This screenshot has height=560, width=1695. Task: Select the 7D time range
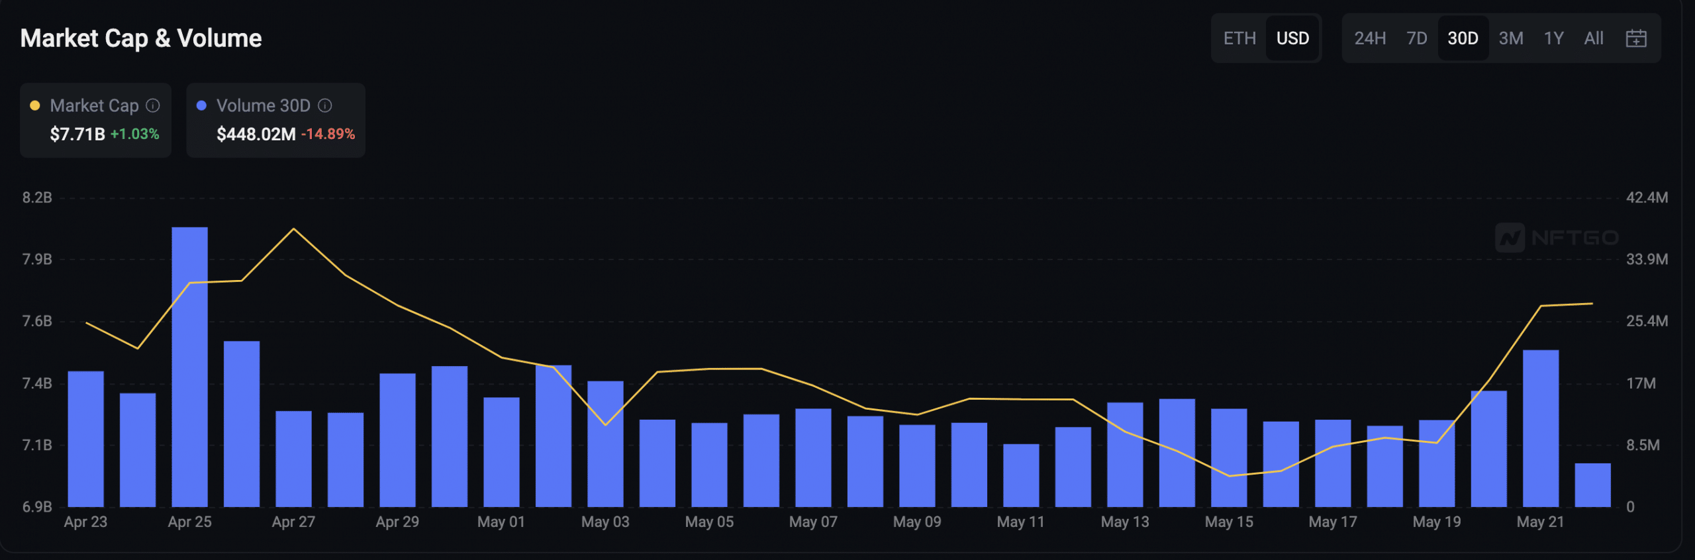pyautogui.click(x=1417, y=38)
